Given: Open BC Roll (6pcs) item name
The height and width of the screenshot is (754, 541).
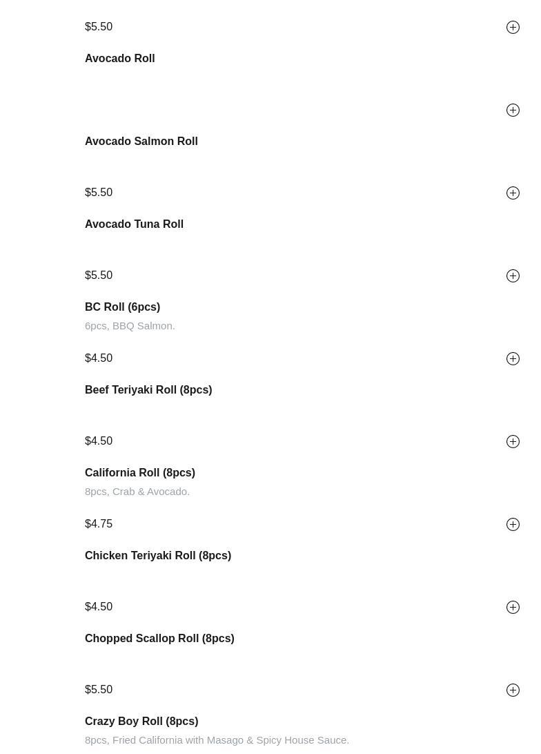Looking at the screenshot, I should [122, 307].
